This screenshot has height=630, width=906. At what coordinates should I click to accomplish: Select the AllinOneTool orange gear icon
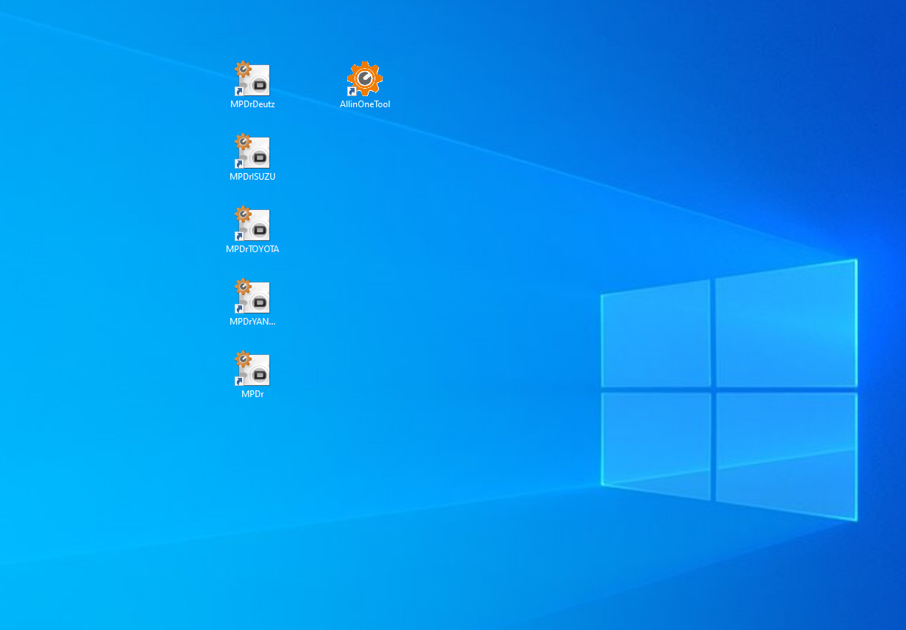tap(365, 79)
